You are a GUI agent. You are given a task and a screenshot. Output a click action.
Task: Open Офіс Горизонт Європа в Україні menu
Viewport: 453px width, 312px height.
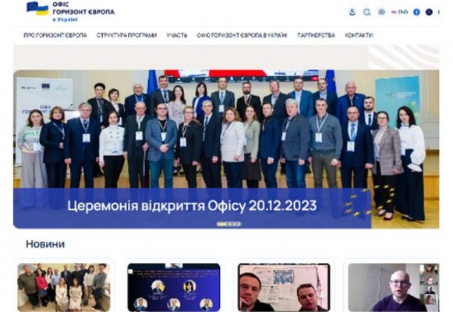(x=242, y=35)
